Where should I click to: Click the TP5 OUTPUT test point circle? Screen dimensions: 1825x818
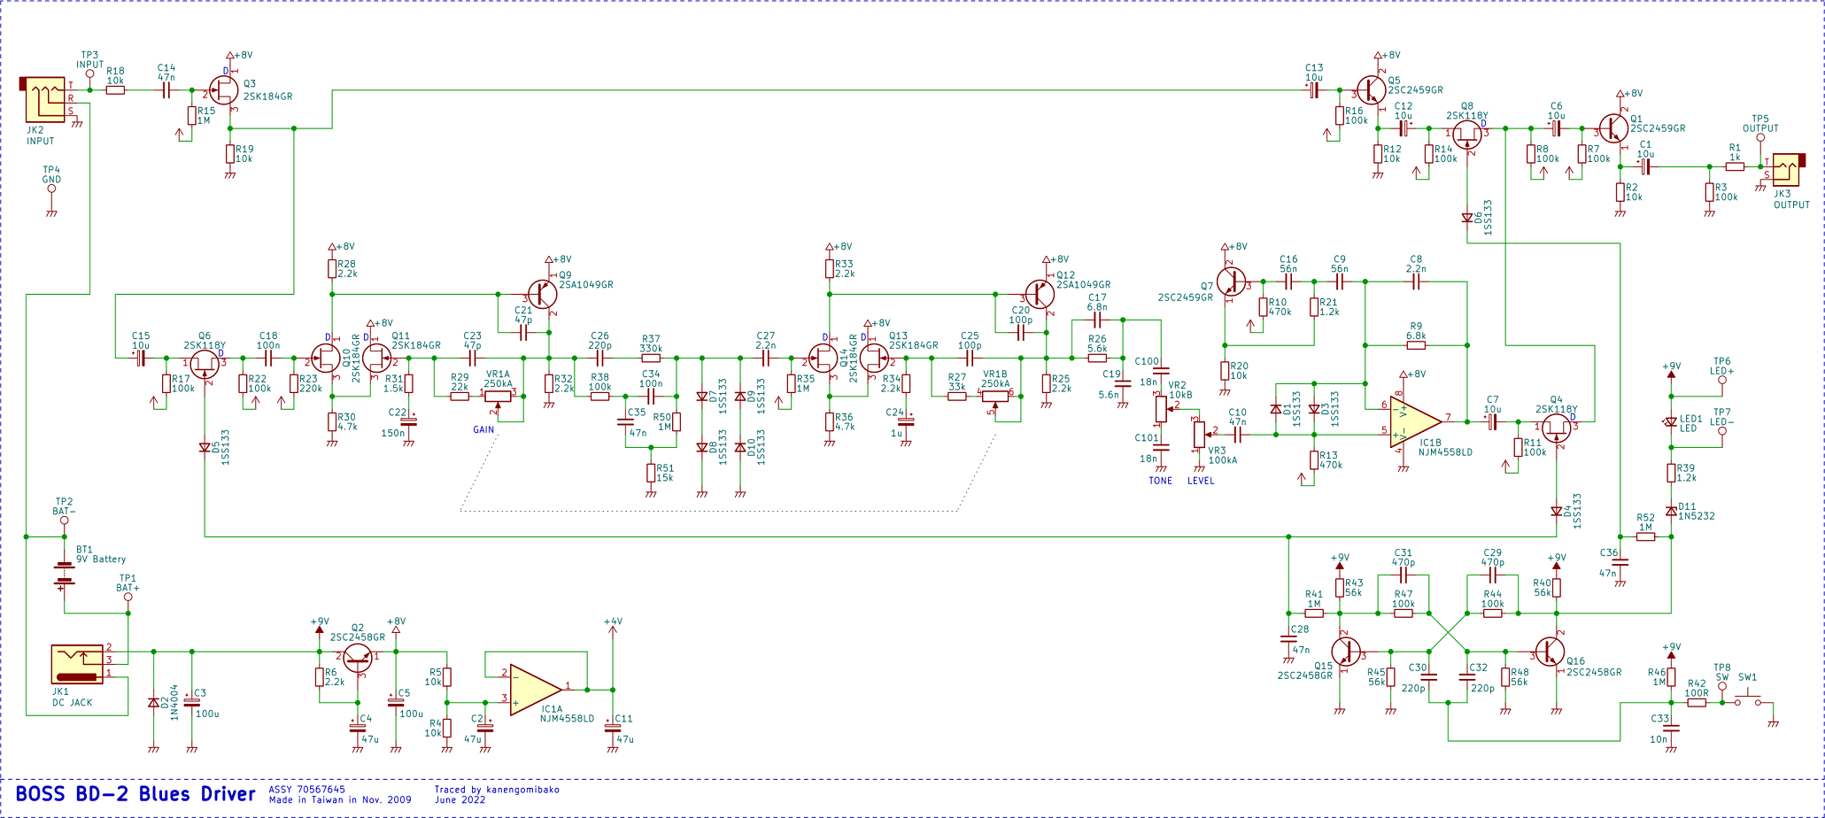(x=1760, y=138)
